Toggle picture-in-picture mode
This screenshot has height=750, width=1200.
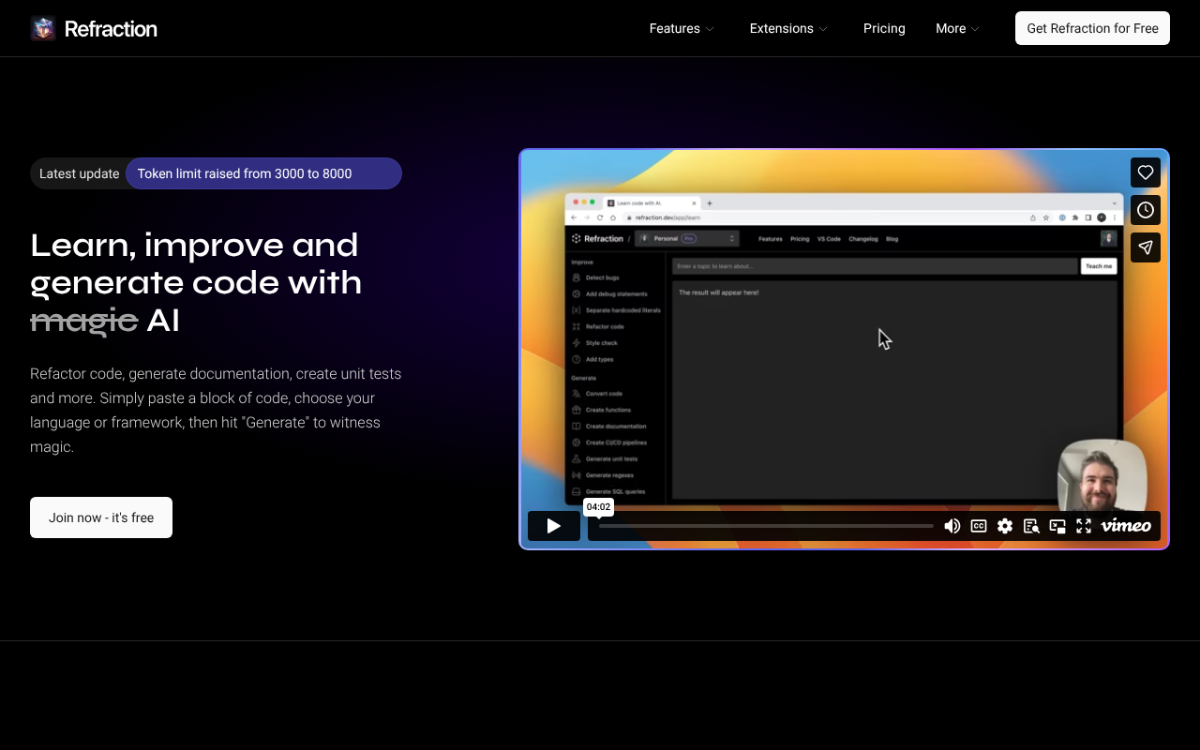[x=1057, y=526]
